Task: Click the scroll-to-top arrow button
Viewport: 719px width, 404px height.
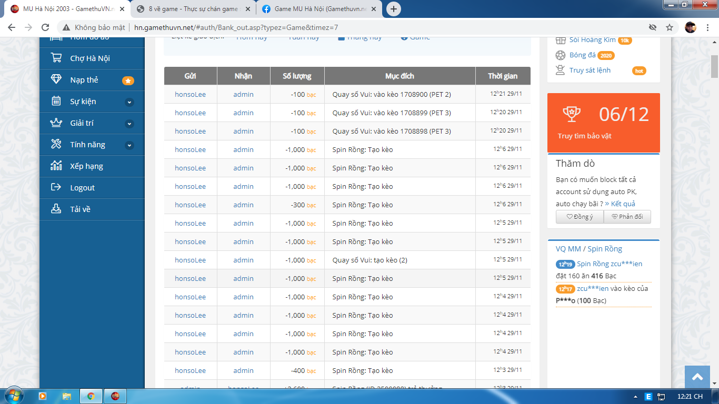Action: coord(697,377)
